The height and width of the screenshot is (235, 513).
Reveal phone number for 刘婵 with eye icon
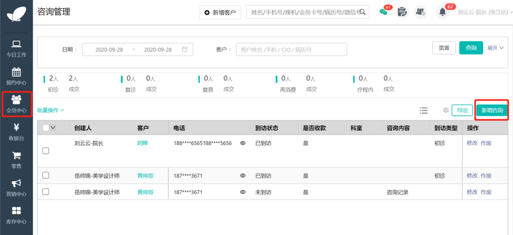pos(243,143)
